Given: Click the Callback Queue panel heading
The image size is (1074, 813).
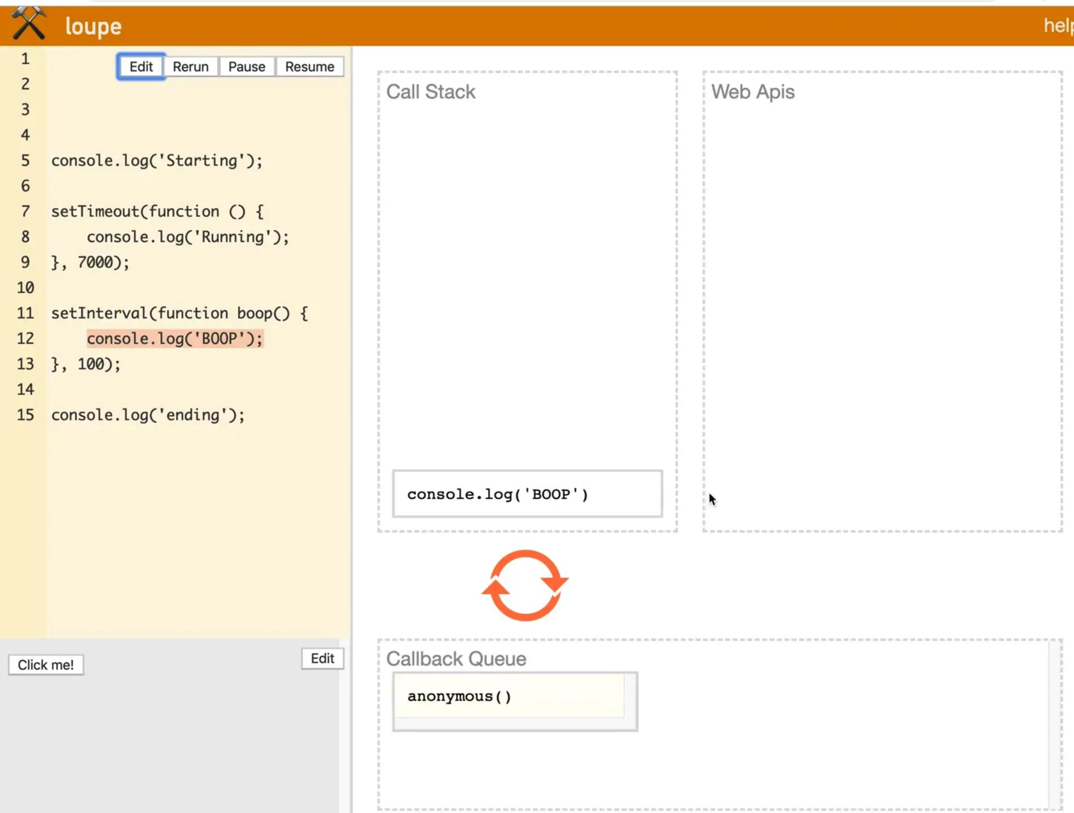Looking at the screenshot, I should [x=455, y=659].
